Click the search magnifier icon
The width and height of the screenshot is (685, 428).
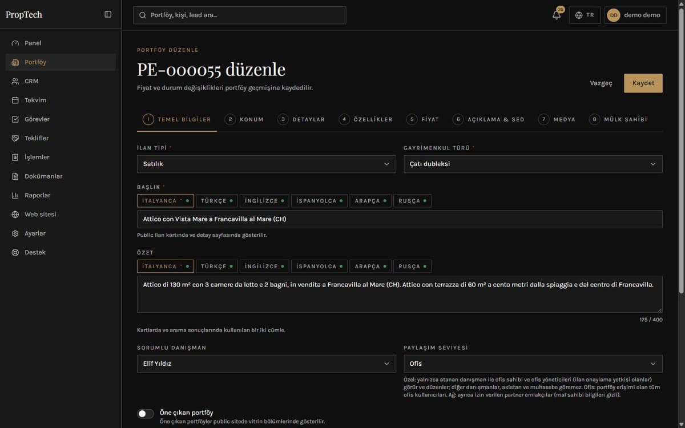tap(143, 15)
